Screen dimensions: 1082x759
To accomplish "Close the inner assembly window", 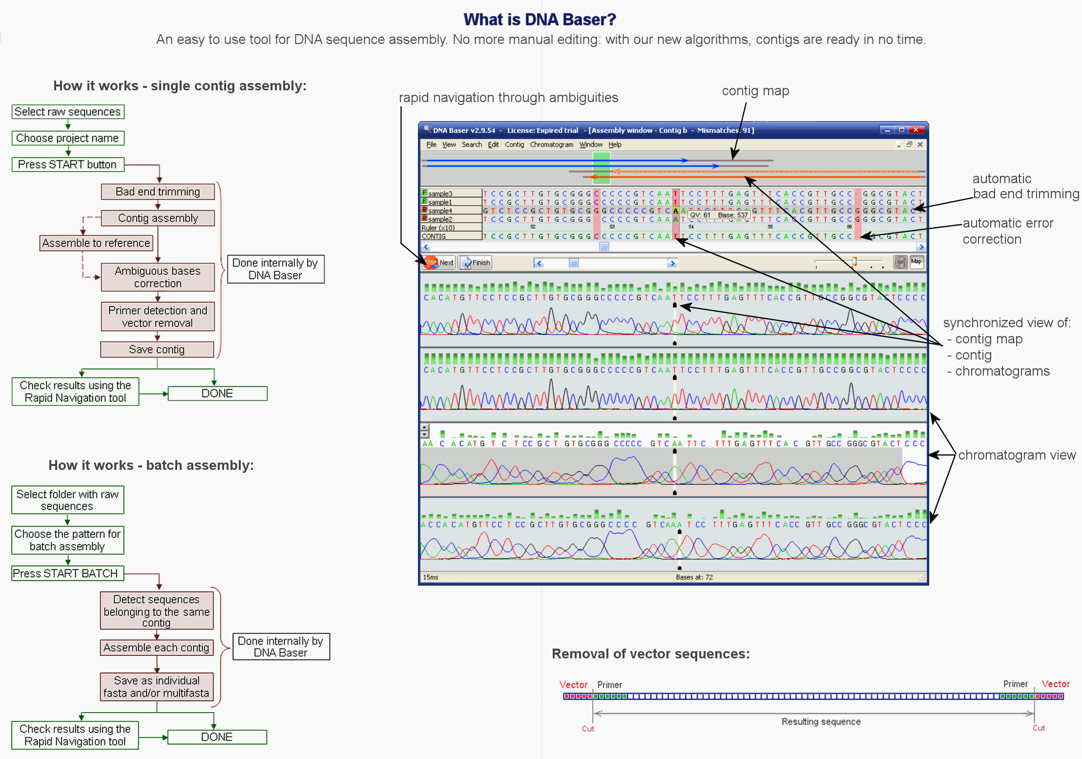I will 920,145.
